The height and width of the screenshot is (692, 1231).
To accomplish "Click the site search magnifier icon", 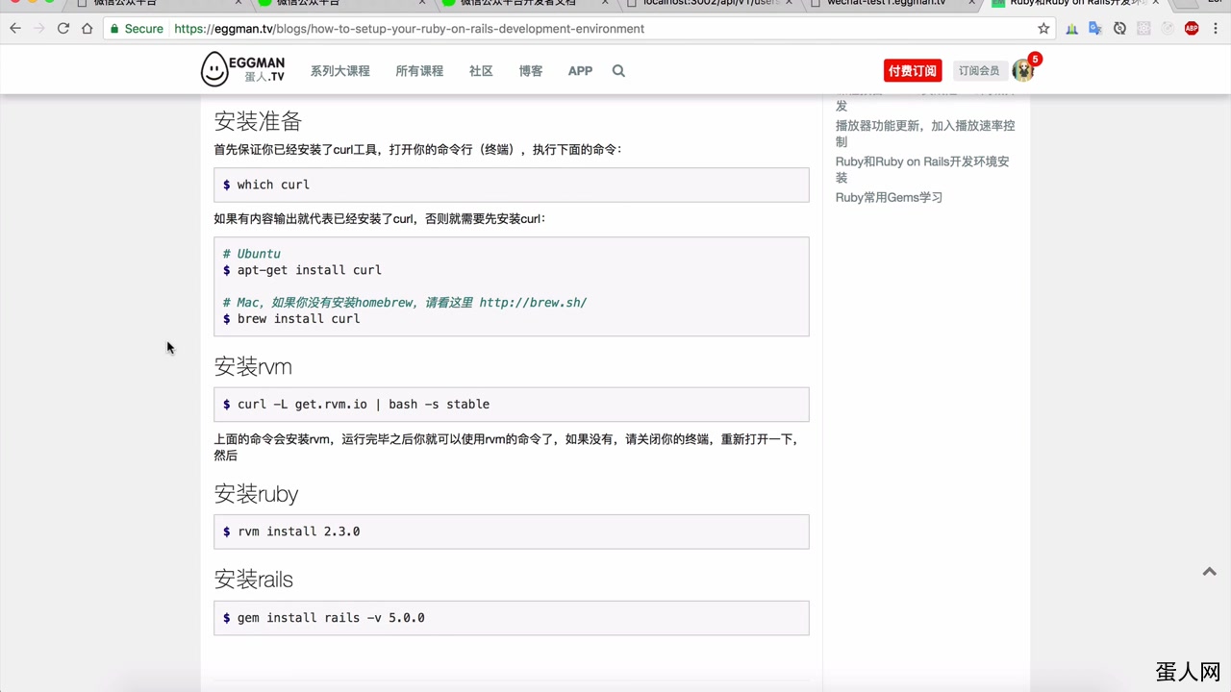I will pyautogui.click(x=618, y=71).
